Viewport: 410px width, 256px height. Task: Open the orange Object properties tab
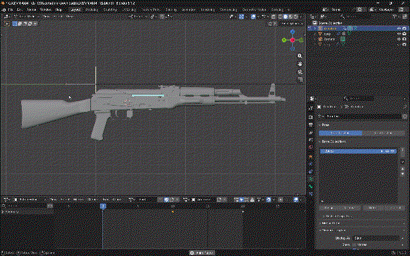pos(311,157)
